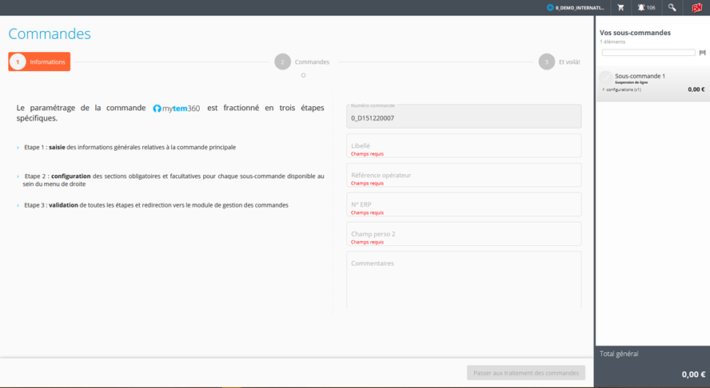Click the mytem360 logo
The image size is (710, 388).
click(177, 109)
